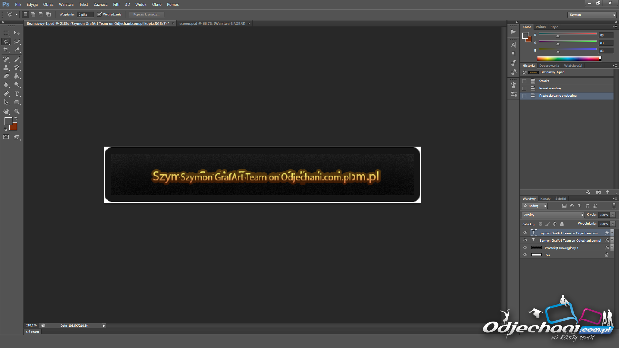Open the Kolor panel options menu

(615, 27)
